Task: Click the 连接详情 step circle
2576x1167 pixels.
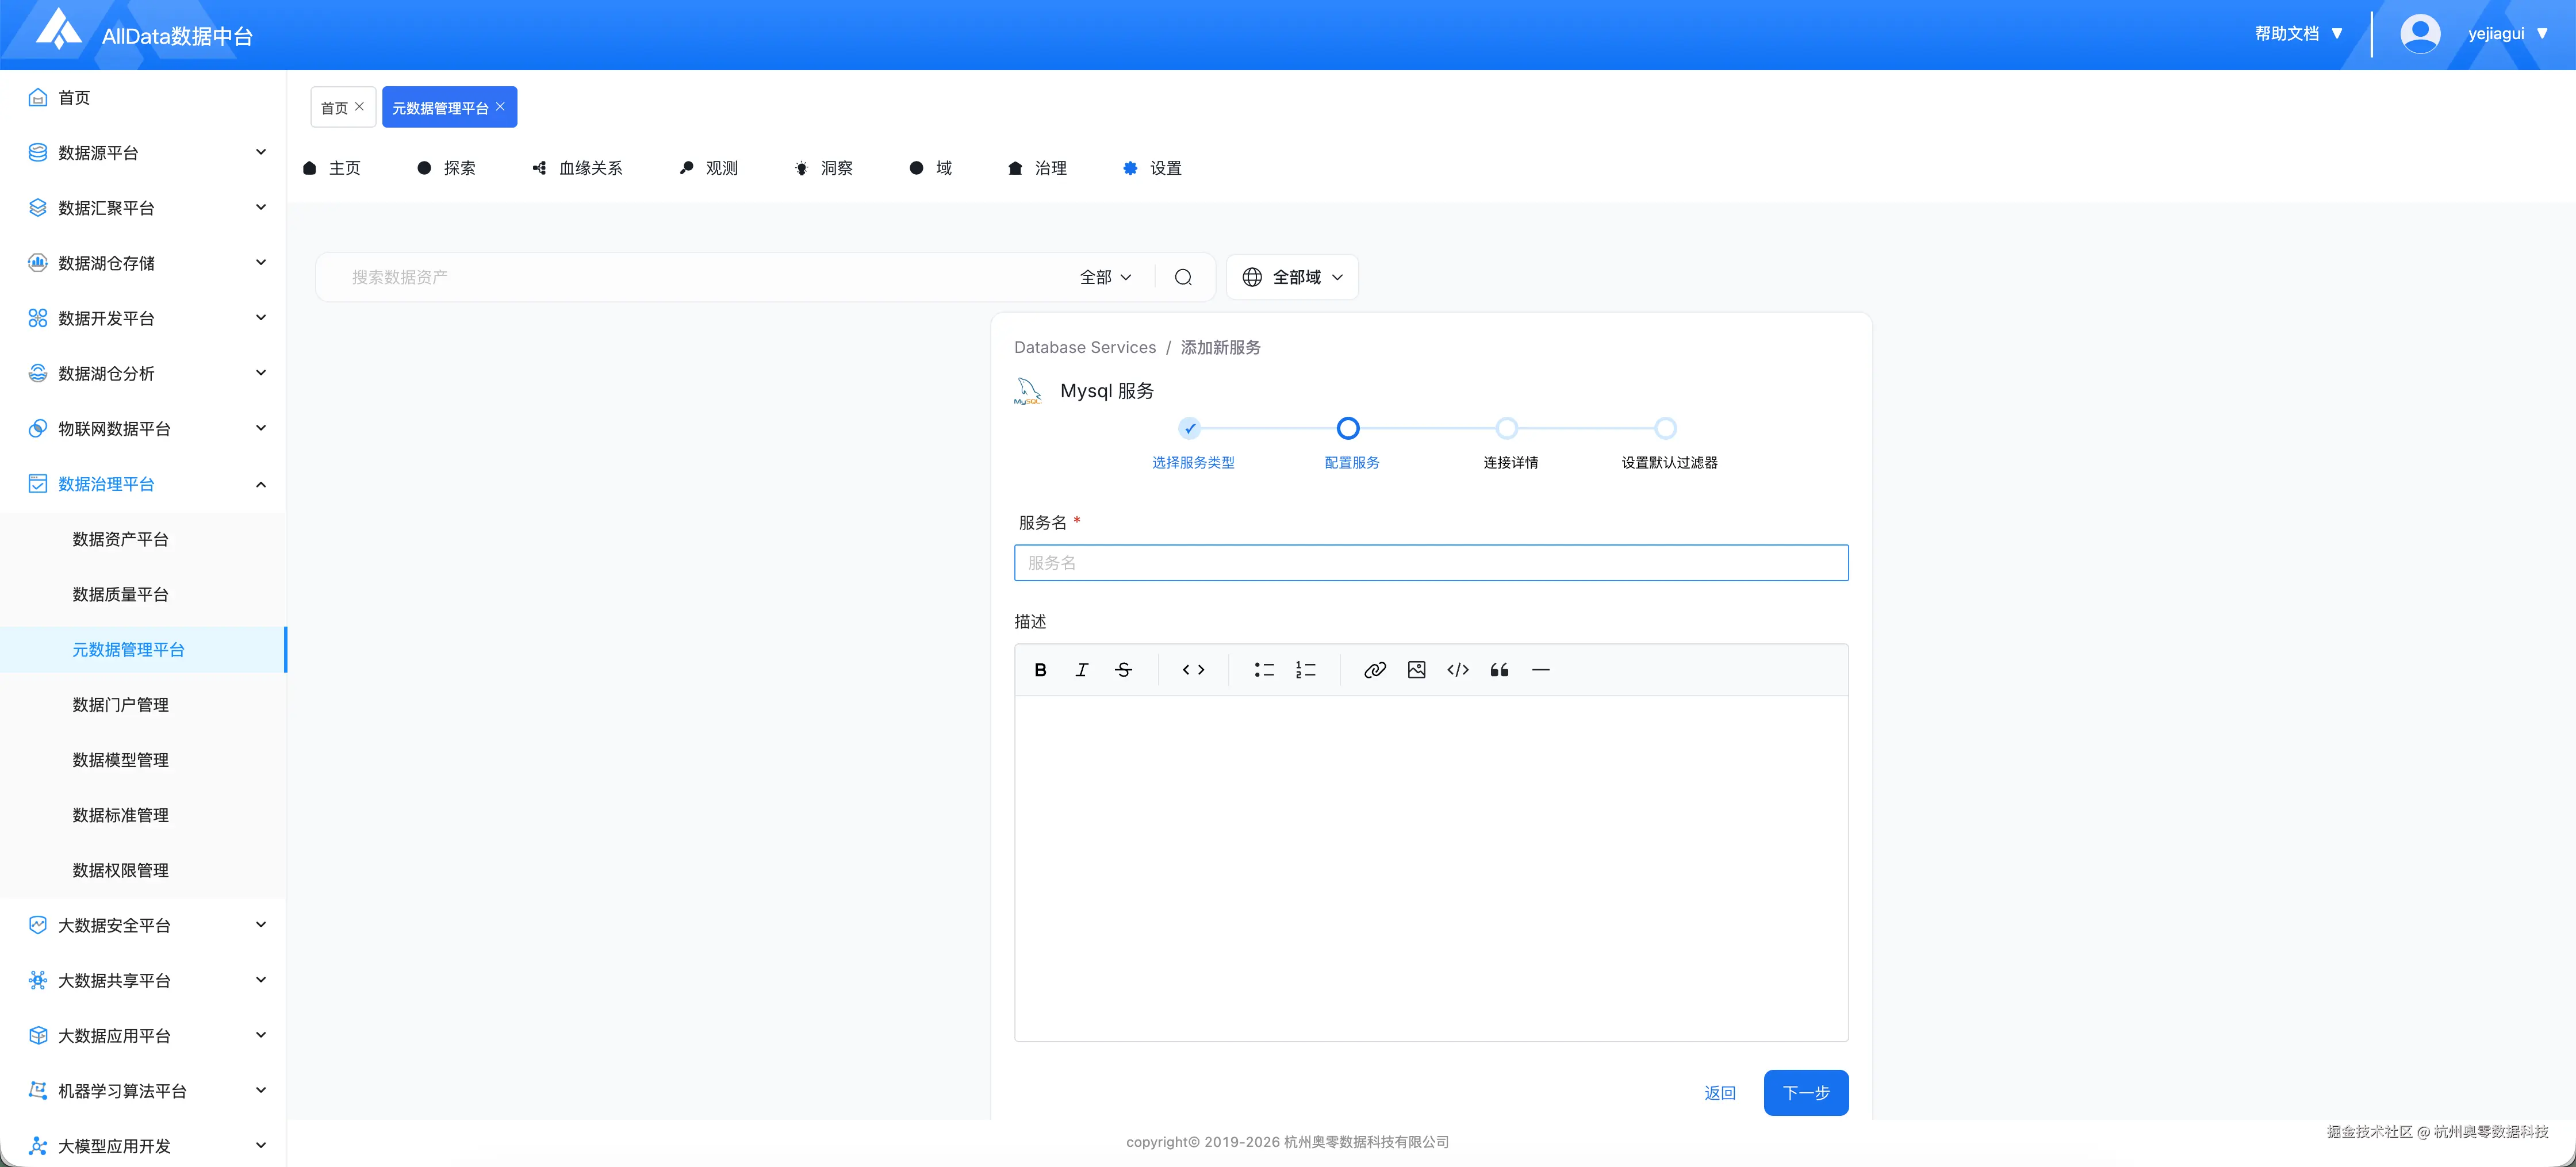Action: (x=1507, y=429)
